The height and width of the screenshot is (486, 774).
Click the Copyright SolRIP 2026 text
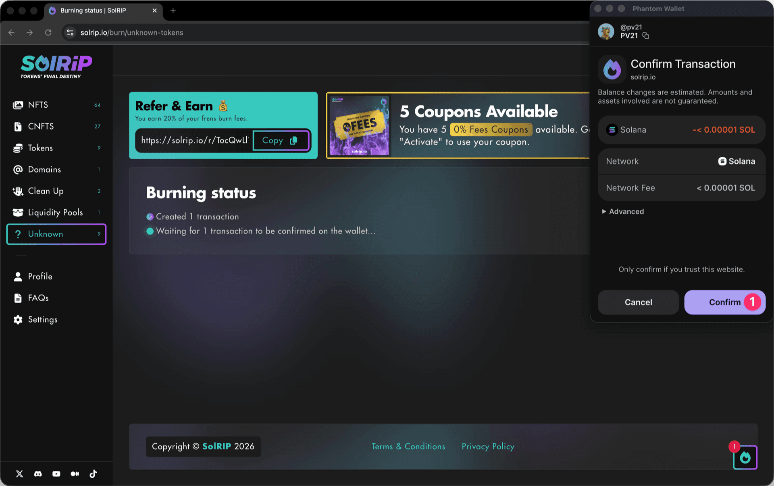coord(203,446)
